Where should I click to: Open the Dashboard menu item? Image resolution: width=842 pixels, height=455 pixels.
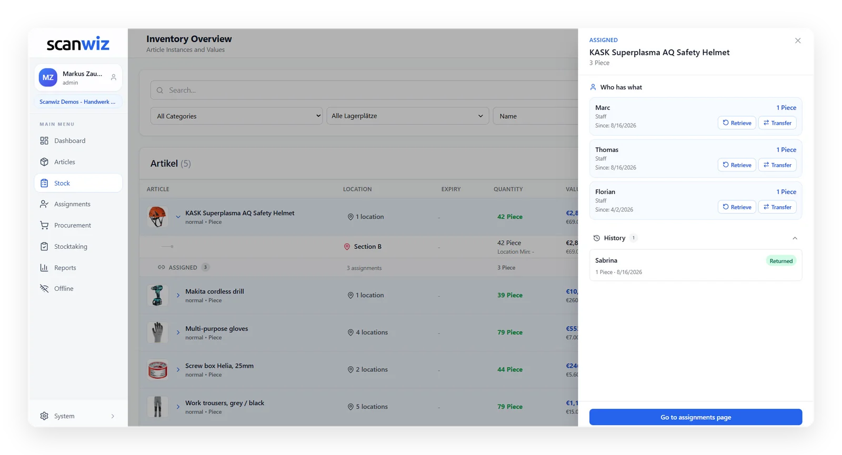(78, 140)
